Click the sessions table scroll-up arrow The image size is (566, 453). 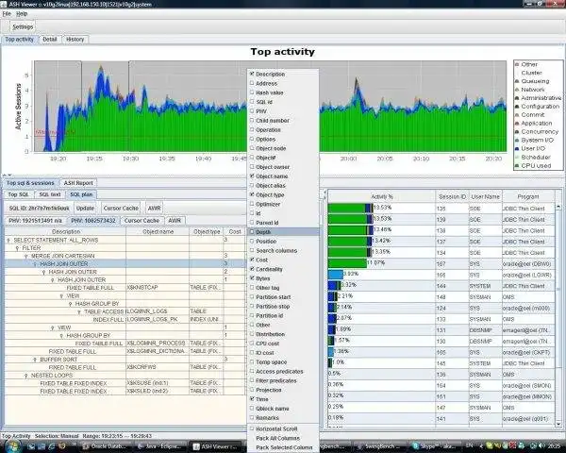click(x=558, y=206)
